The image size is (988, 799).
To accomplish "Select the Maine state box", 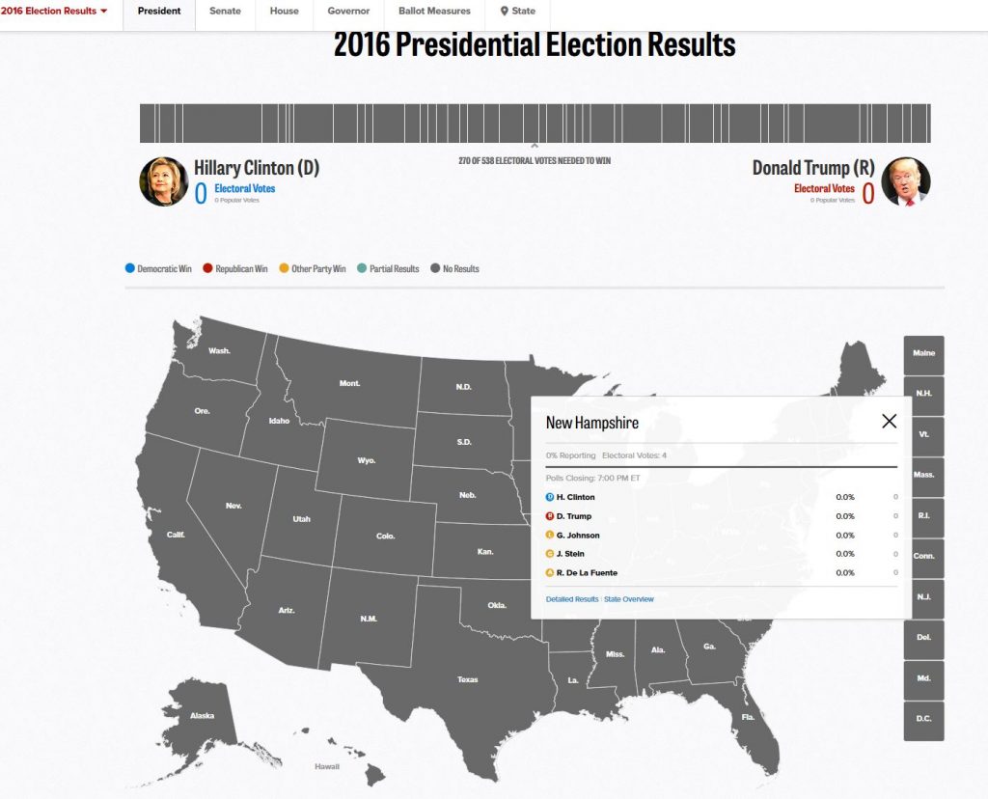I will click(x=923, y=354).
